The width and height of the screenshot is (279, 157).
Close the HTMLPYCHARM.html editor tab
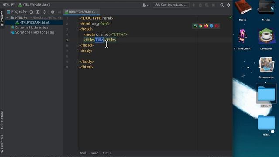(x=98, y=12)
